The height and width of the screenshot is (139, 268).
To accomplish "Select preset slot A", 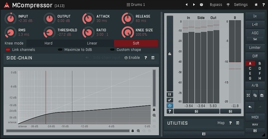I will (250, 64).
